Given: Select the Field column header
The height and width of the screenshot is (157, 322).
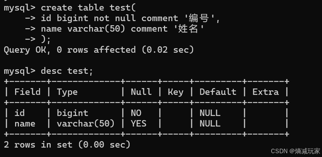Looking at the screenshot, I should [x=28, y=92].
